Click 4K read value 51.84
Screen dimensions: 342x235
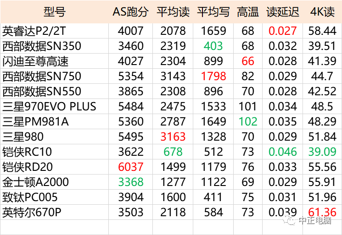pyautogui.click(x=322, y=137)
